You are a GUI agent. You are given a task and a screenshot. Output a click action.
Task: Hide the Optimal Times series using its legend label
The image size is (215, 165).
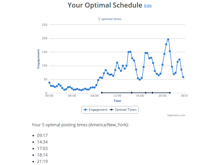click(126, 110)
